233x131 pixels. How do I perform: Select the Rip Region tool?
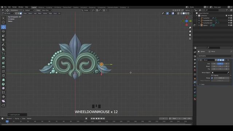tap(3, 105)
